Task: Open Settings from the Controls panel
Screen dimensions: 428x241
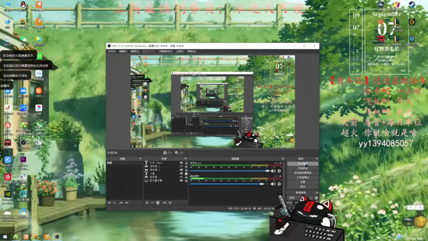Action: [x=302, y=182]
